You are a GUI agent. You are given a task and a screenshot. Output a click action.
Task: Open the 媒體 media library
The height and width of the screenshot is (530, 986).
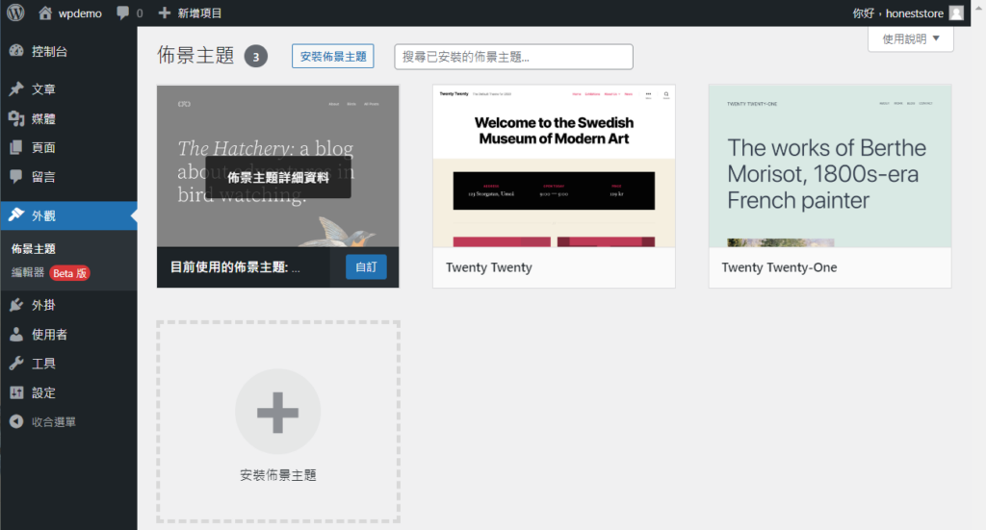[x=43, y=119]
